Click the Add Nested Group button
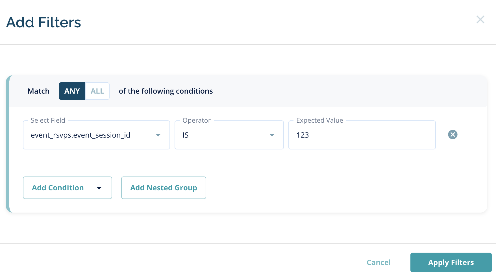Viewport: 496px width, 278px height. click(164, 188)
